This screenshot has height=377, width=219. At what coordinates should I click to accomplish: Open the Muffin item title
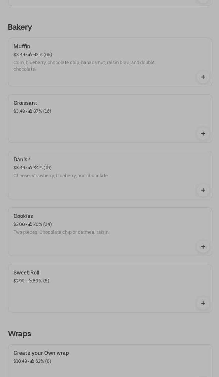(22, 47)
